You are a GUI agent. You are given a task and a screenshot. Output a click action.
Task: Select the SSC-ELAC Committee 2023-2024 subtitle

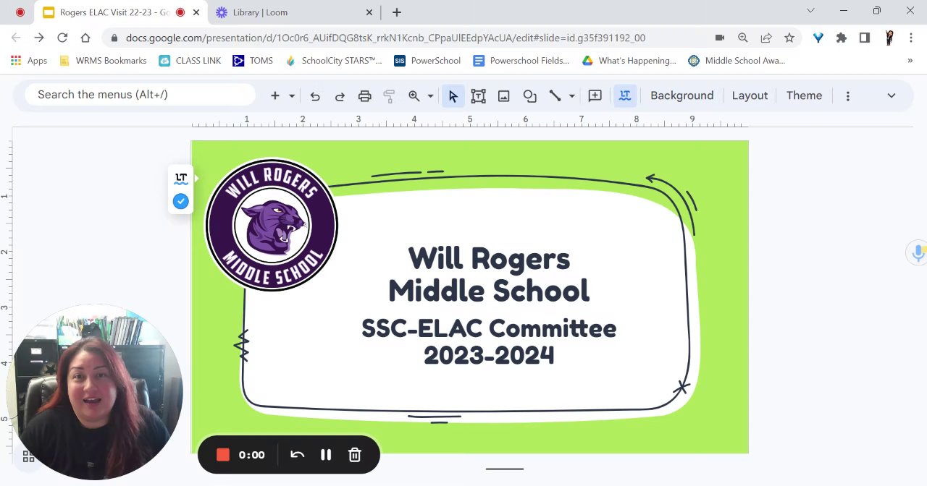(x=489, y=342)
